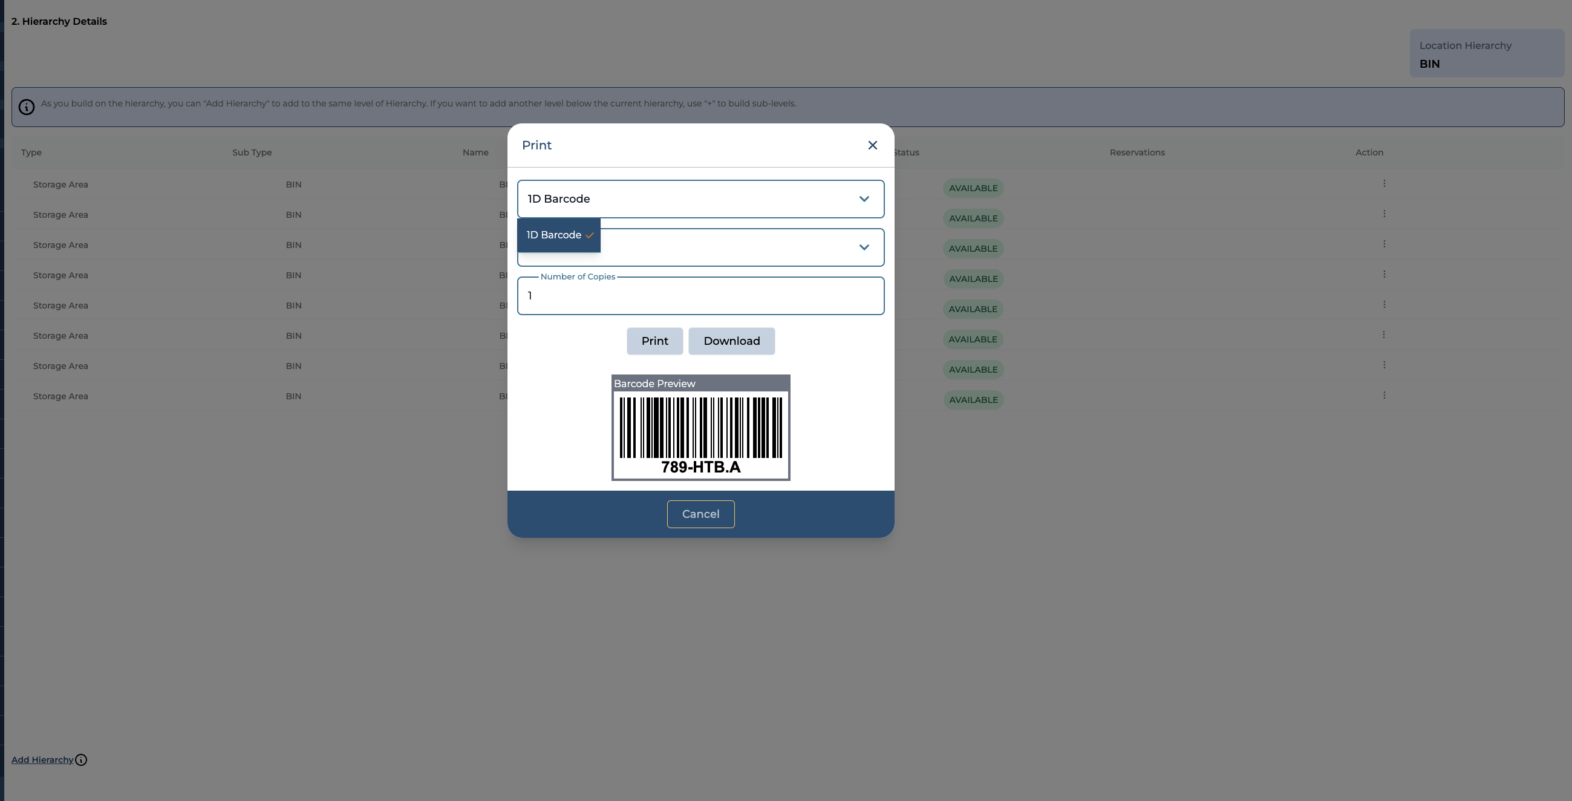Click the Print button in the dialog
1572x801 pixels.
coord(654,341)
